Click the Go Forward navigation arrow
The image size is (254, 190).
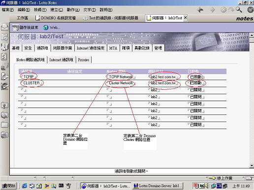212,10
